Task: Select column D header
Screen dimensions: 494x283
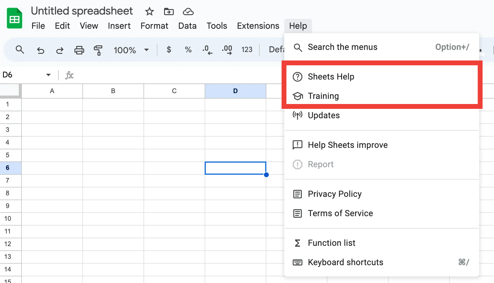Action: [235, 91]
